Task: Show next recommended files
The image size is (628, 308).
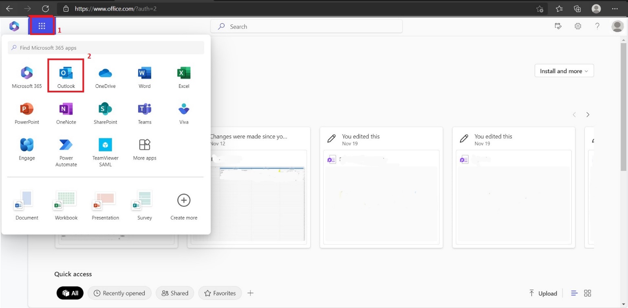Action: click(x=588, y=115)
